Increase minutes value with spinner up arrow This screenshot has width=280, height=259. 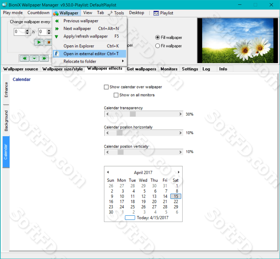point(49,30)
